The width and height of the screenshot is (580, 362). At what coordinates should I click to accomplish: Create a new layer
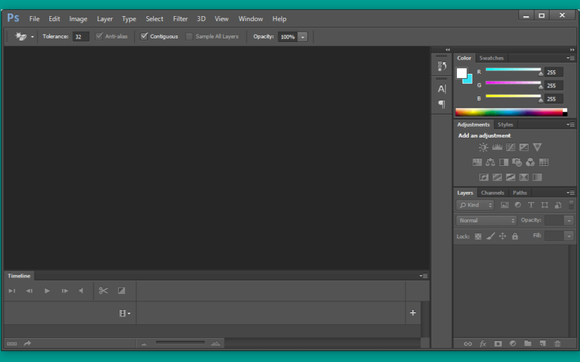click(x=542, y=343)
